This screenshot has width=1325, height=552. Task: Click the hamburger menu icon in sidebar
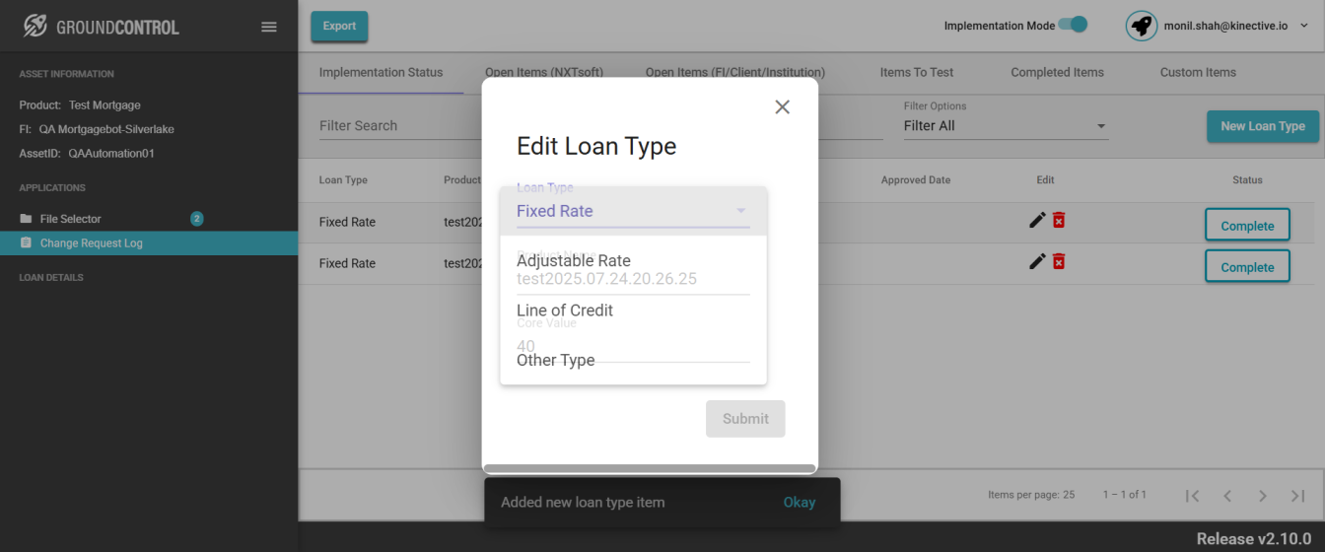(x=268, y=27)
